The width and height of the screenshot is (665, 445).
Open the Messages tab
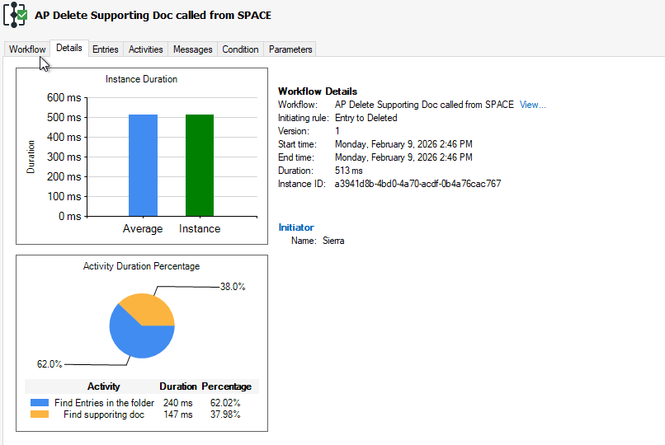(x=193, y=49)
